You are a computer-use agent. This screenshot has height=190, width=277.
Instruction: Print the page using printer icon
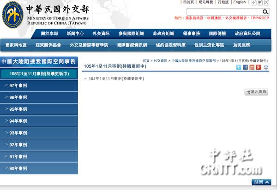[x=266, y=67]
